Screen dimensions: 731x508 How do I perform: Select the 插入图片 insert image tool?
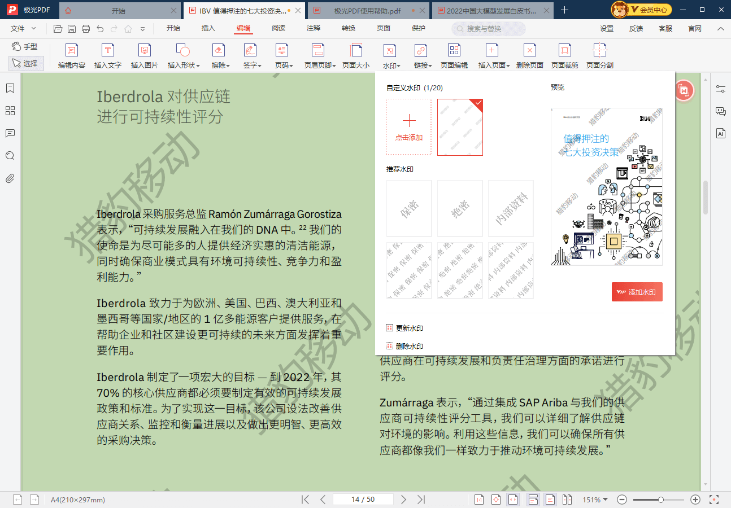point(145,56)
